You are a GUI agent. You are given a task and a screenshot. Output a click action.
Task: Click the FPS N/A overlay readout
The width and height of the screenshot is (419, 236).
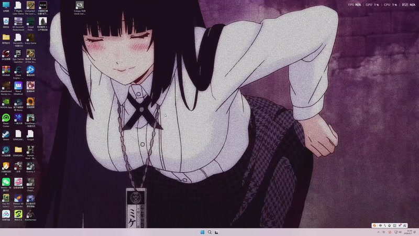click(x=355, y=5)
